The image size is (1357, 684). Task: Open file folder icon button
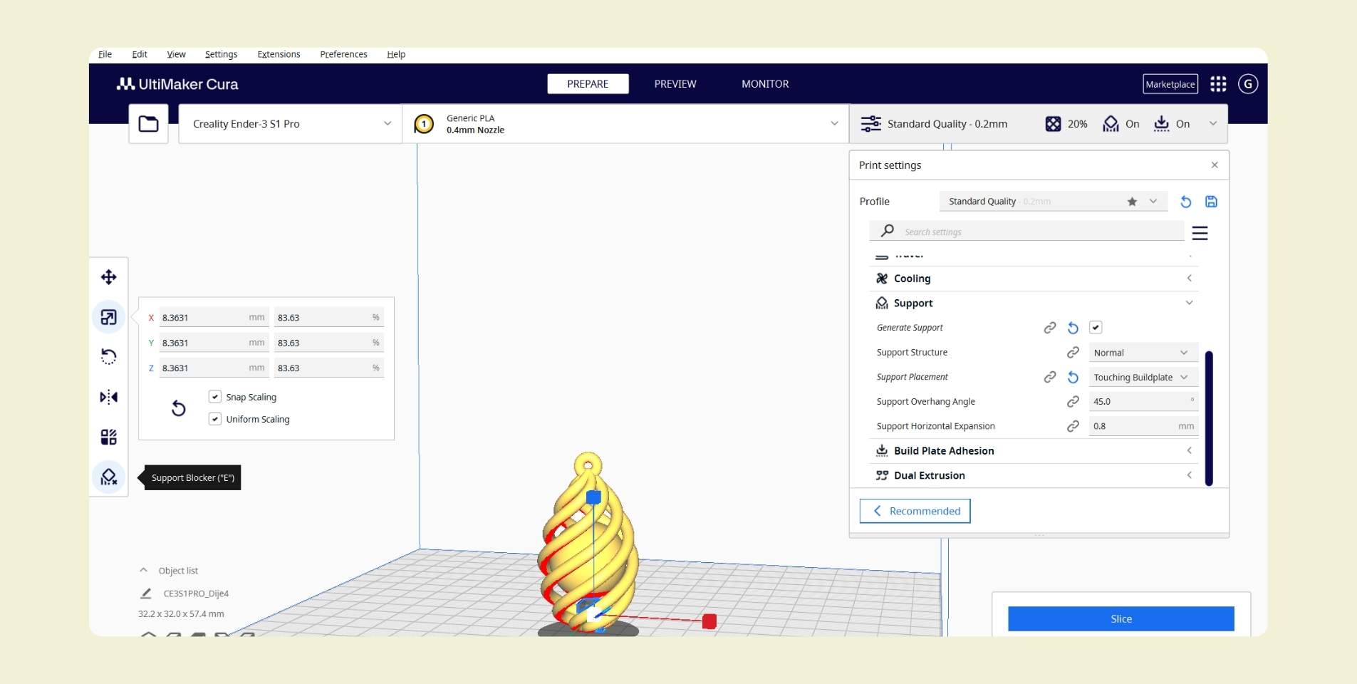pos(148,124)
